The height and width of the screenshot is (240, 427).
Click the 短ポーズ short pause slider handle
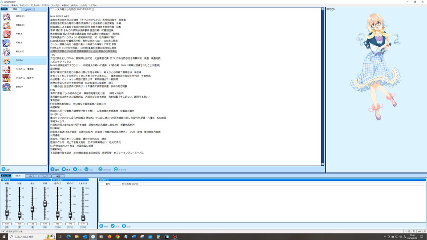point(57,214)
